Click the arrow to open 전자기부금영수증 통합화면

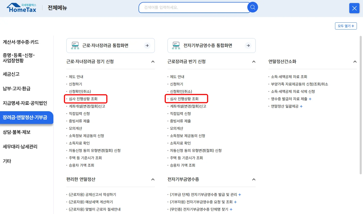pos(248,45)
